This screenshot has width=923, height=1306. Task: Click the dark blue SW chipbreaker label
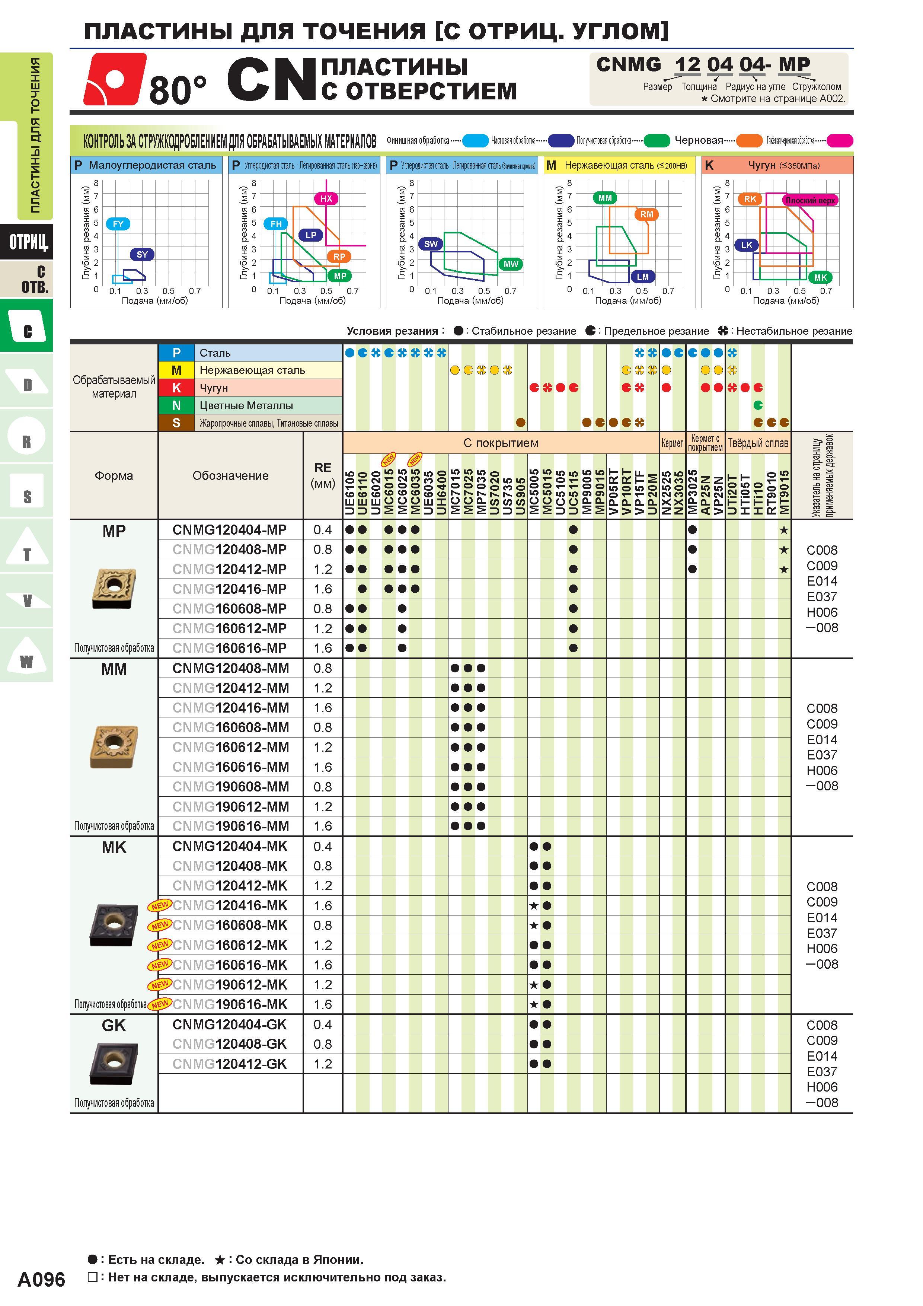[431, 244]
